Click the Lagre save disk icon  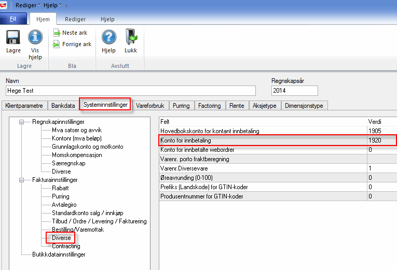[x=13, y=38]
